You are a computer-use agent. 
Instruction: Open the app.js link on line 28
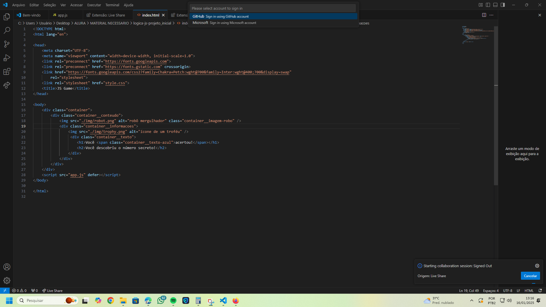click(77, 175)
